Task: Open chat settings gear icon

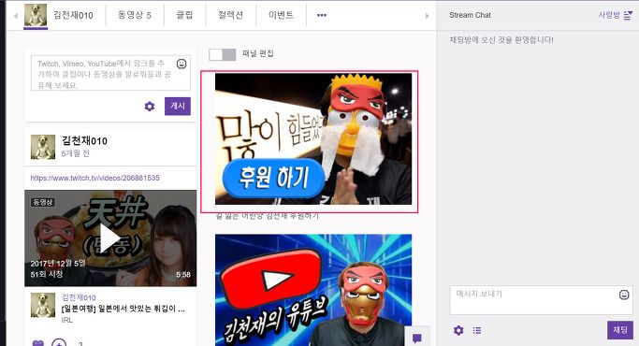Action: point(458,330)
